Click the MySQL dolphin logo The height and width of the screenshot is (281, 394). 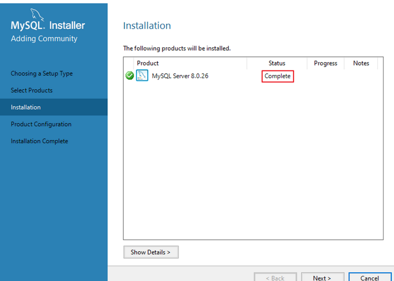click(x=37, y=14)
